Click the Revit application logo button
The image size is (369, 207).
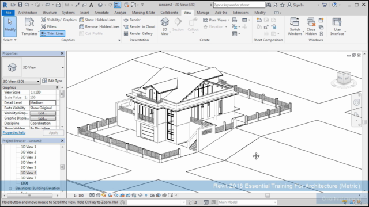[5, 5]
